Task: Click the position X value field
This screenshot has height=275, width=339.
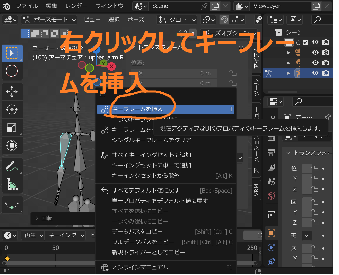Action: [175, 73]
